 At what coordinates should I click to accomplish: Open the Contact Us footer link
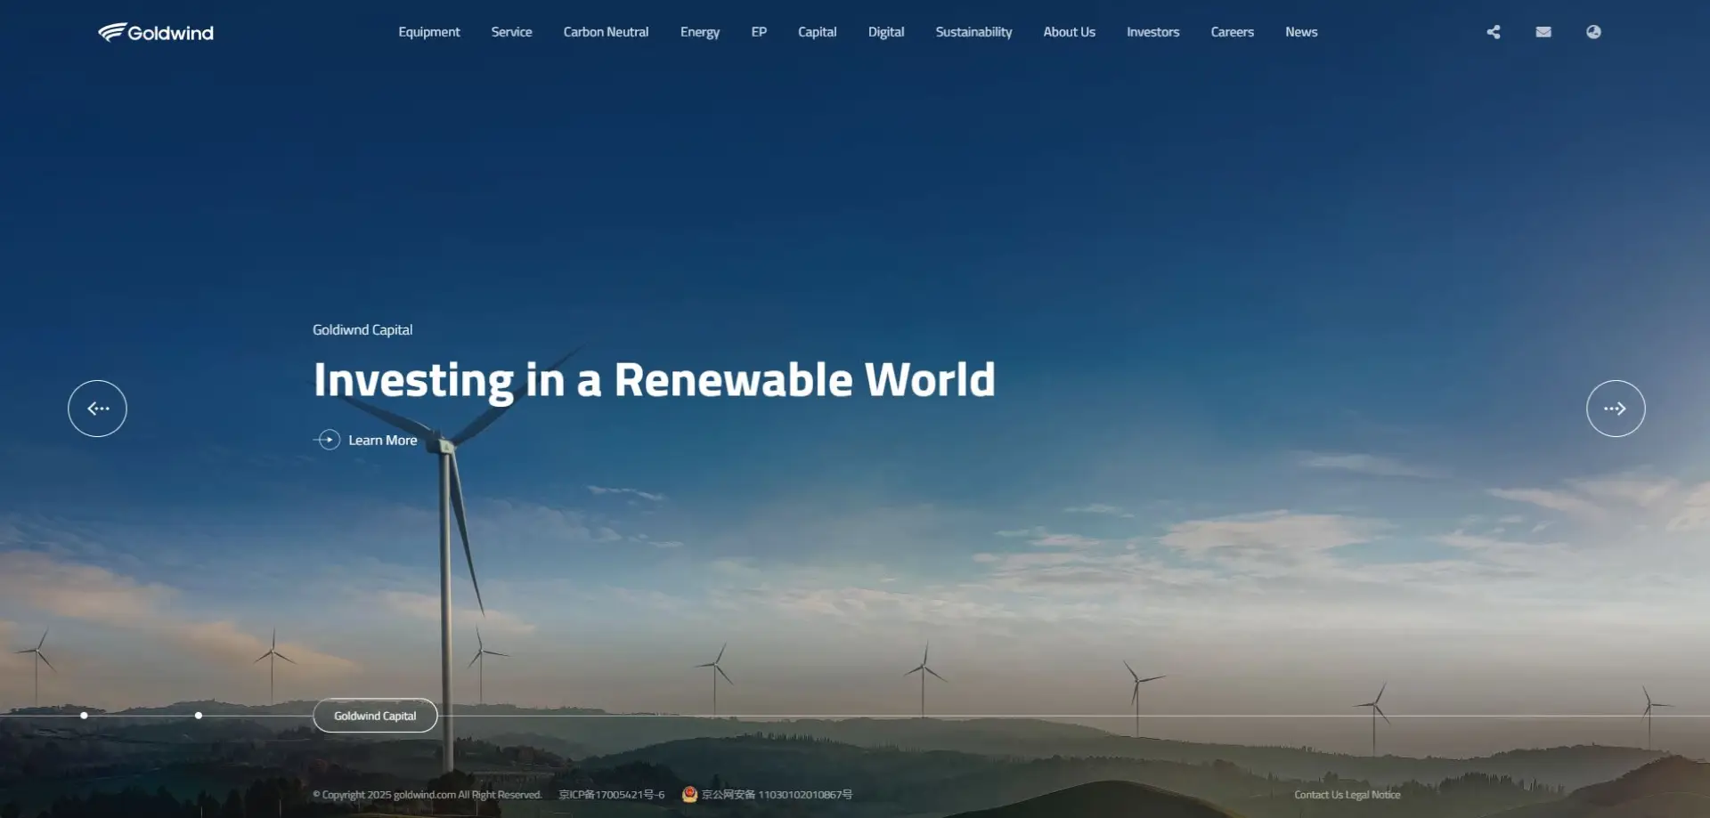point(1318,795)
